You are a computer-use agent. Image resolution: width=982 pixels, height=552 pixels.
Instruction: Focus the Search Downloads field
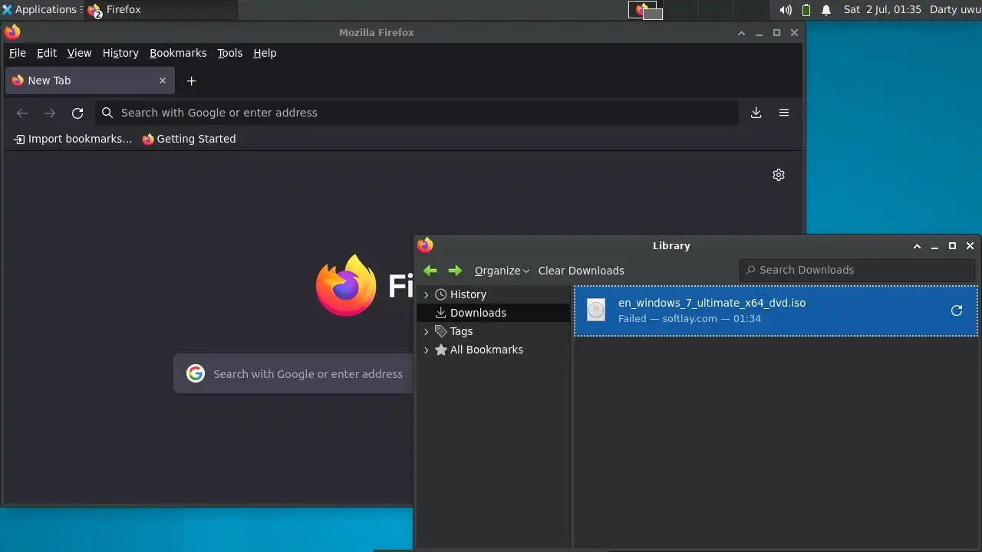857,270
